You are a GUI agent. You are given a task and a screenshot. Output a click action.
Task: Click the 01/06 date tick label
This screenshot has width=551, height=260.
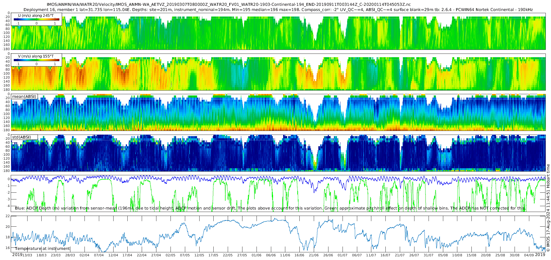(257, 255)
